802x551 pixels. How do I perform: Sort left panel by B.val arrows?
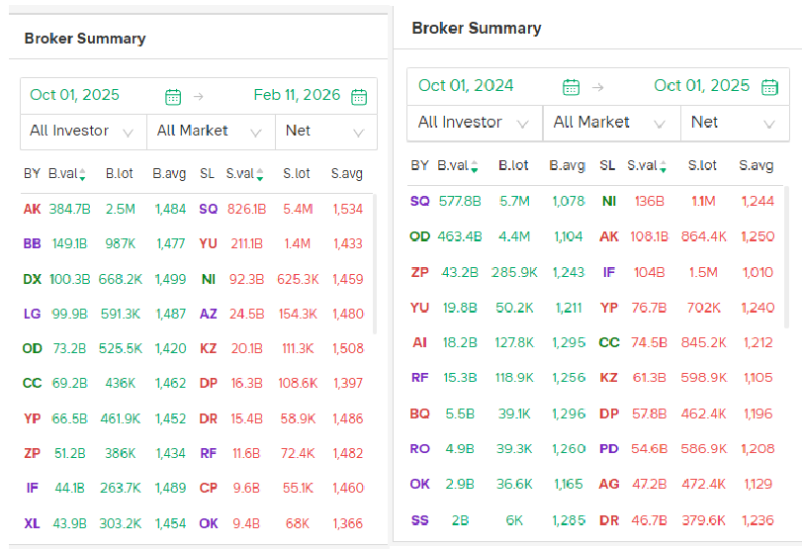(x=82, y=174)
